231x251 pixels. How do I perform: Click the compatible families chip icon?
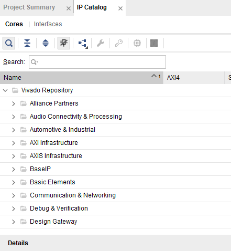click(x=137, y=43)
